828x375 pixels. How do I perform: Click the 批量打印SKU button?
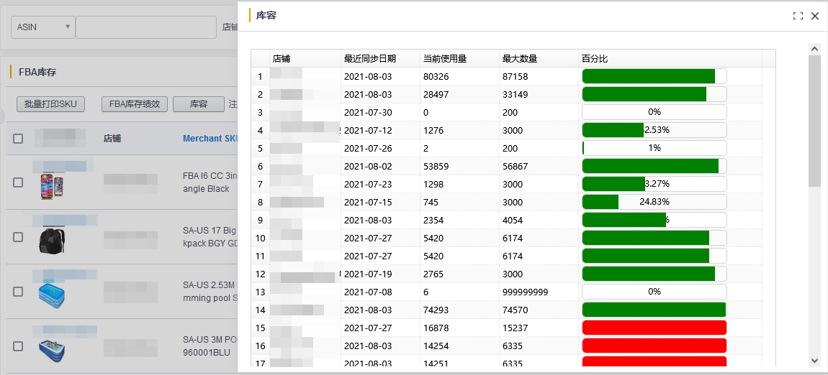coord(50,104)
